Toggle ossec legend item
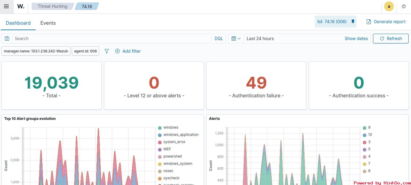Viewport: 411px width, 185px height. click(166, 171)
